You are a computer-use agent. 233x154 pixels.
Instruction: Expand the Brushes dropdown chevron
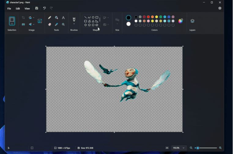click(74, 24)
